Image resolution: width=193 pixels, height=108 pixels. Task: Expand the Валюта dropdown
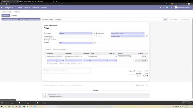(91, 43)
